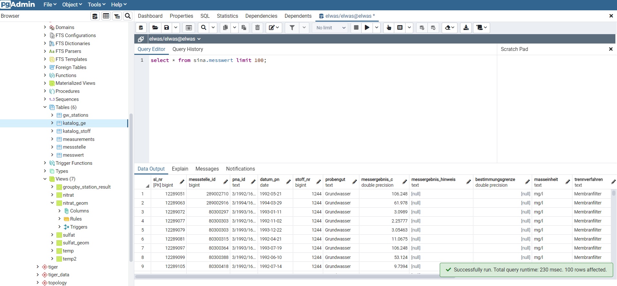Expand the Trigger Functions node

(45, 163)
